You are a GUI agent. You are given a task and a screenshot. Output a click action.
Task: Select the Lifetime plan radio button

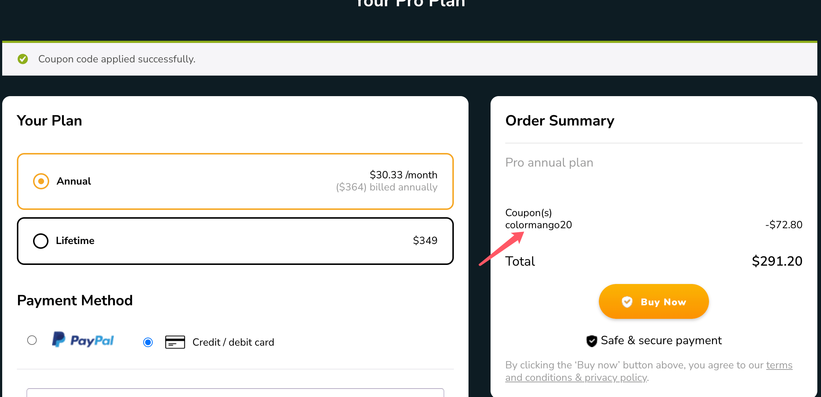[x=41, y=241]
